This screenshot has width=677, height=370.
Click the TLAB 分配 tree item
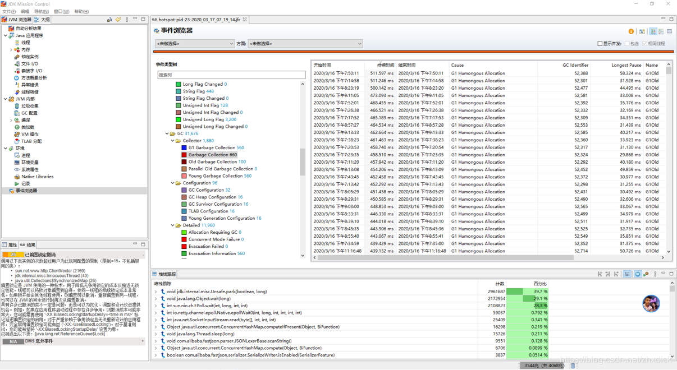coord(31,141)
